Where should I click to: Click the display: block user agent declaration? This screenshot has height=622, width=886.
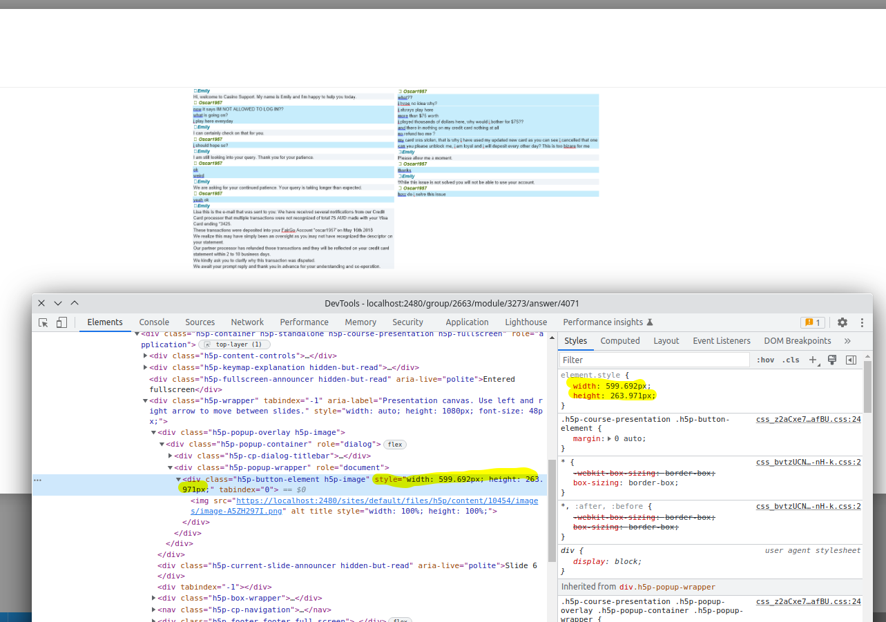click(607, 562)
